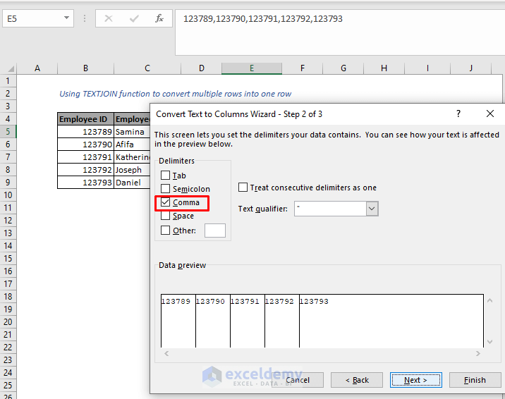The height and width of the screenshot is (399, 505).
Task: Click the wizard help question mark
Action: coord(458,113)
